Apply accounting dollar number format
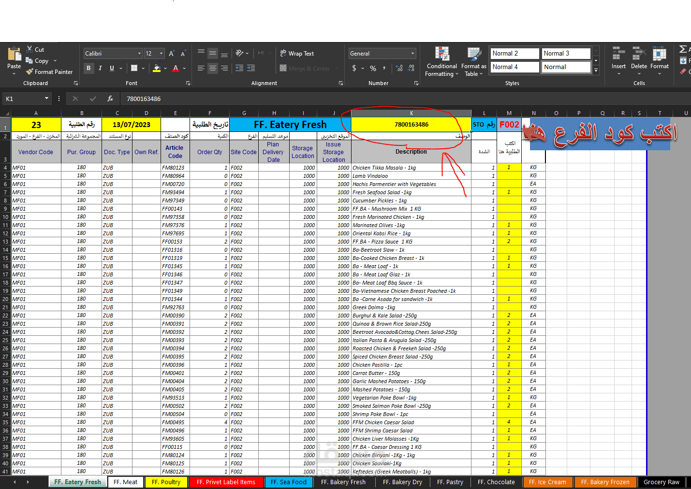 pyautogui.click(x=354, y=68)
